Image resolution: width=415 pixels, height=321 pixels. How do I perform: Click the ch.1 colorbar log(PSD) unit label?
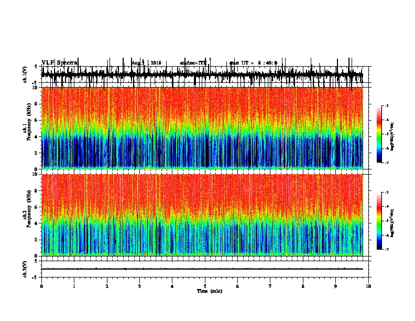[x=392, y=136]
